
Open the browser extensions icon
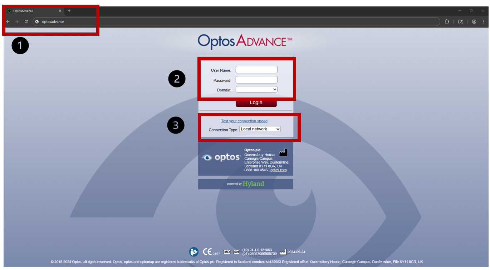click(x=447, y=21)
